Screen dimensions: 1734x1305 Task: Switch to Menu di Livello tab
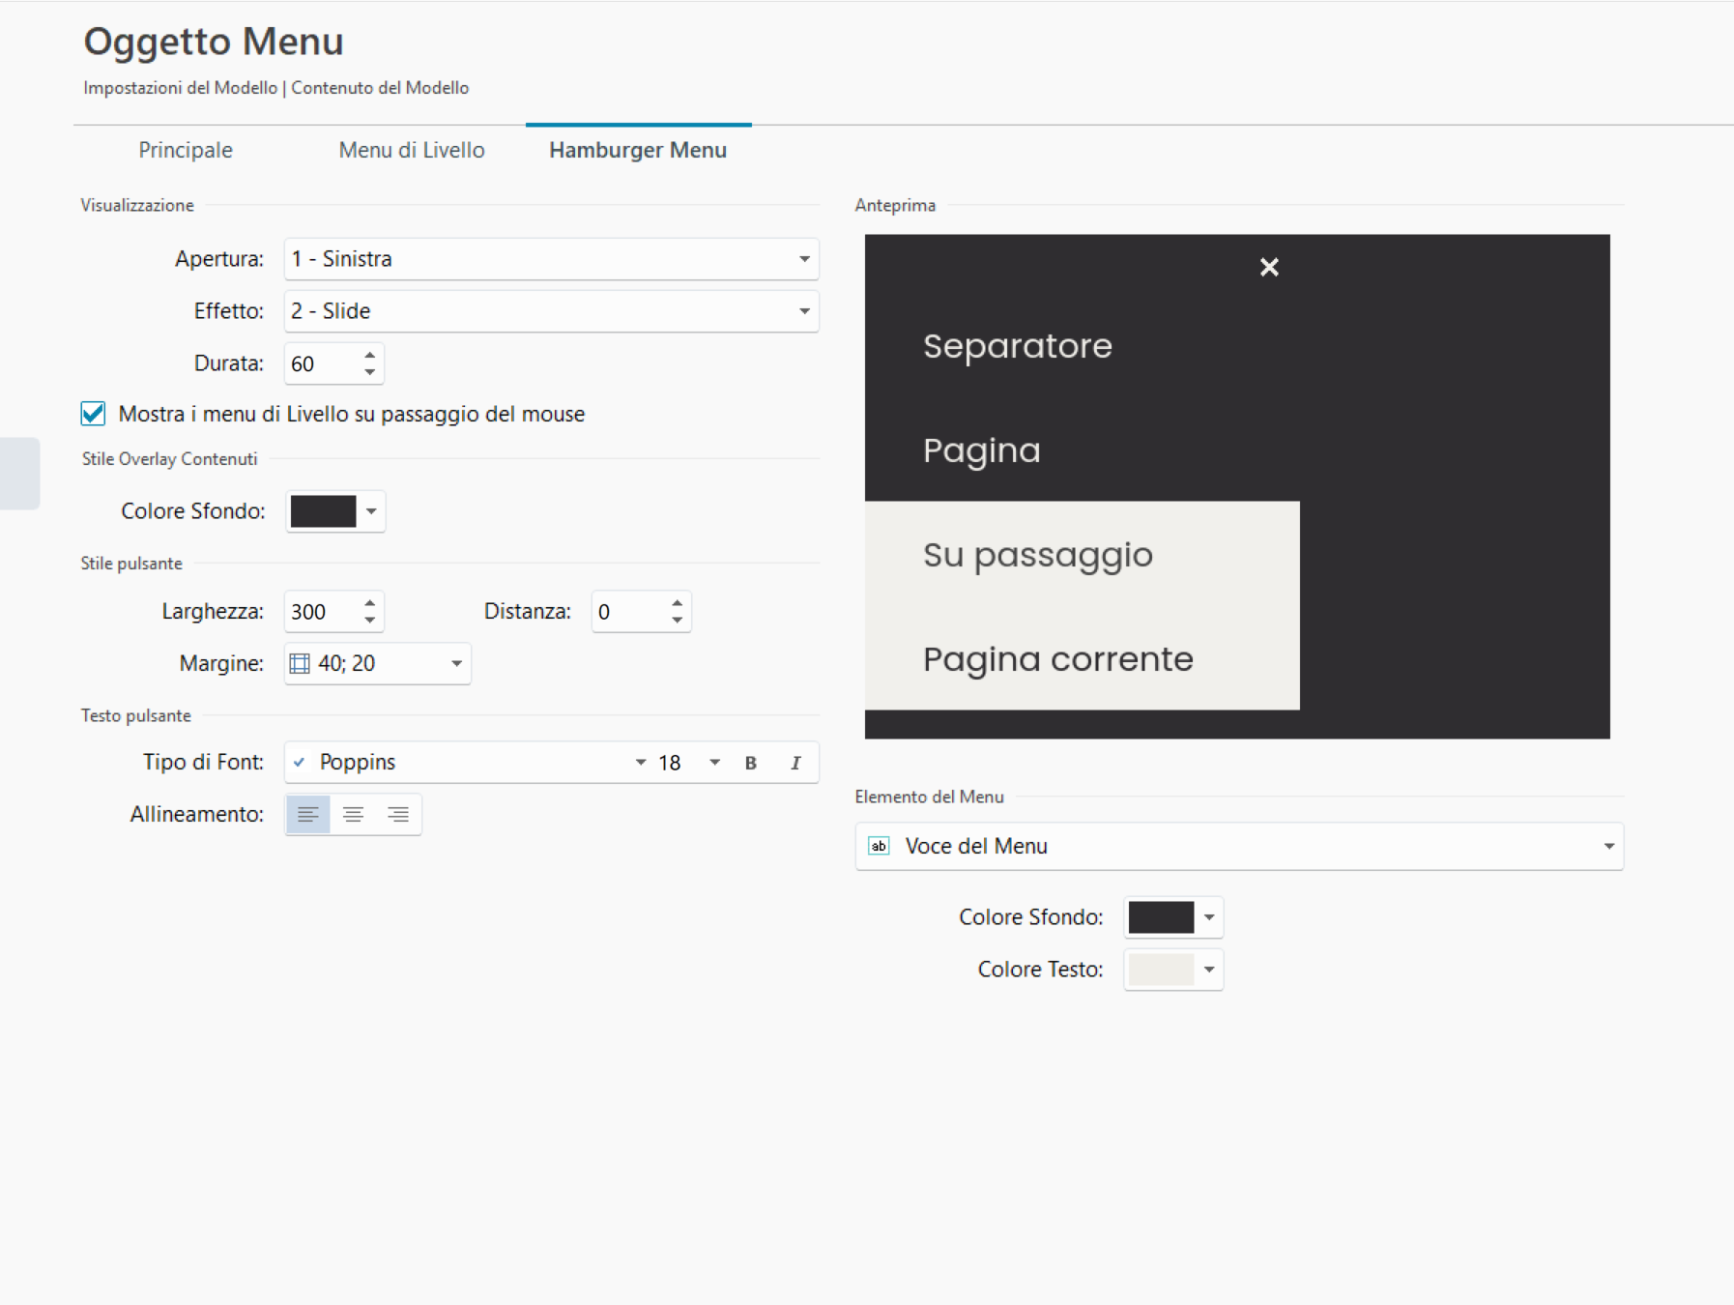point(412,150)
